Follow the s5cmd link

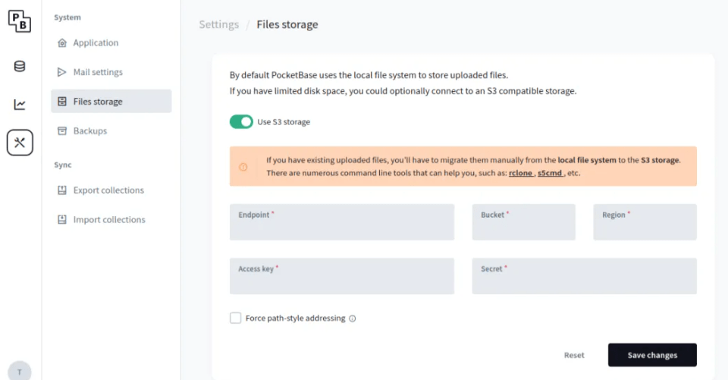(549, 173)
